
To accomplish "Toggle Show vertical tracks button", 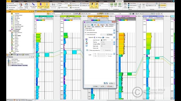I will (x=41, y=6).
